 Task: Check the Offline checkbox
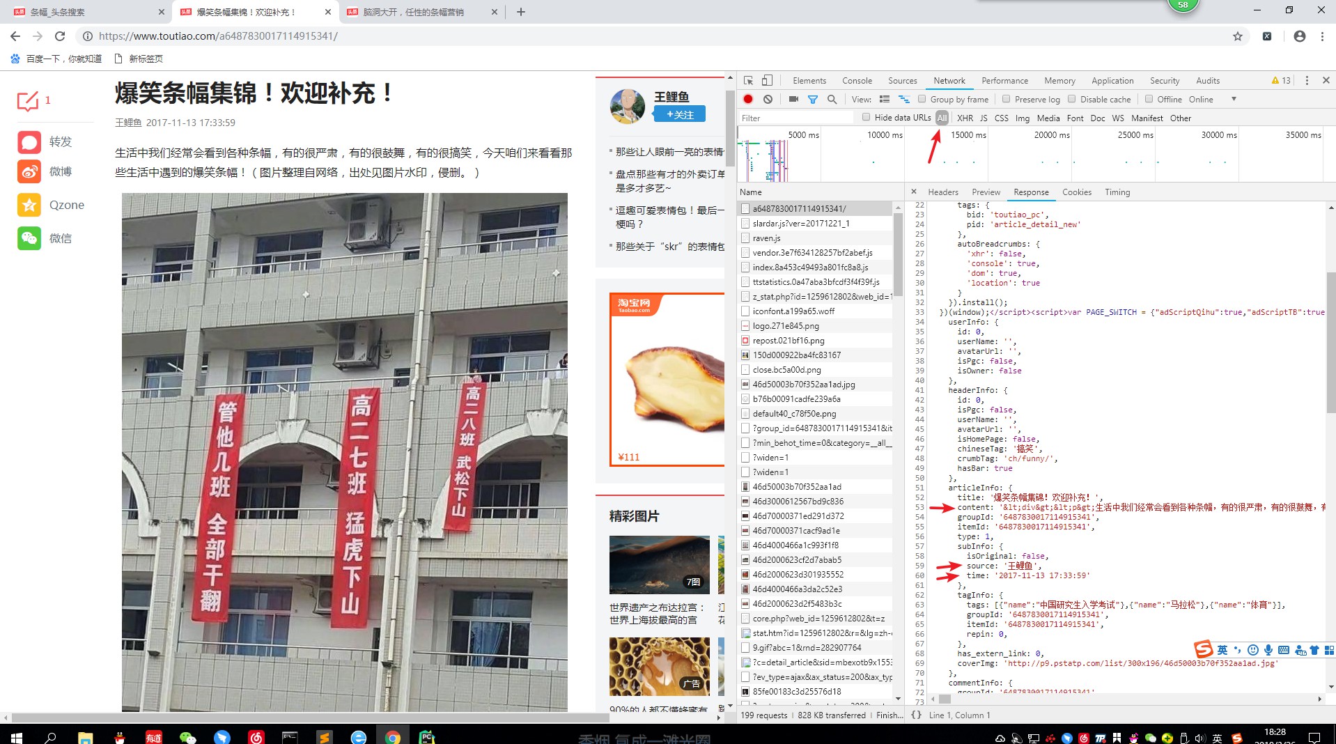click(x=1149, y=99)
